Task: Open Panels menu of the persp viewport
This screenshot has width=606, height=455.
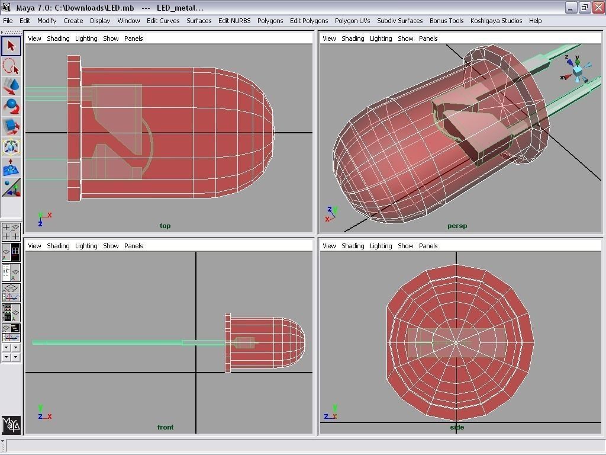Action: pos(428,39)
